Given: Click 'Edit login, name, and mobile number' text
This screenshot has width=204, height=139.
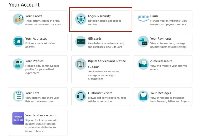Looking at the screenshot, I should 105,23.
